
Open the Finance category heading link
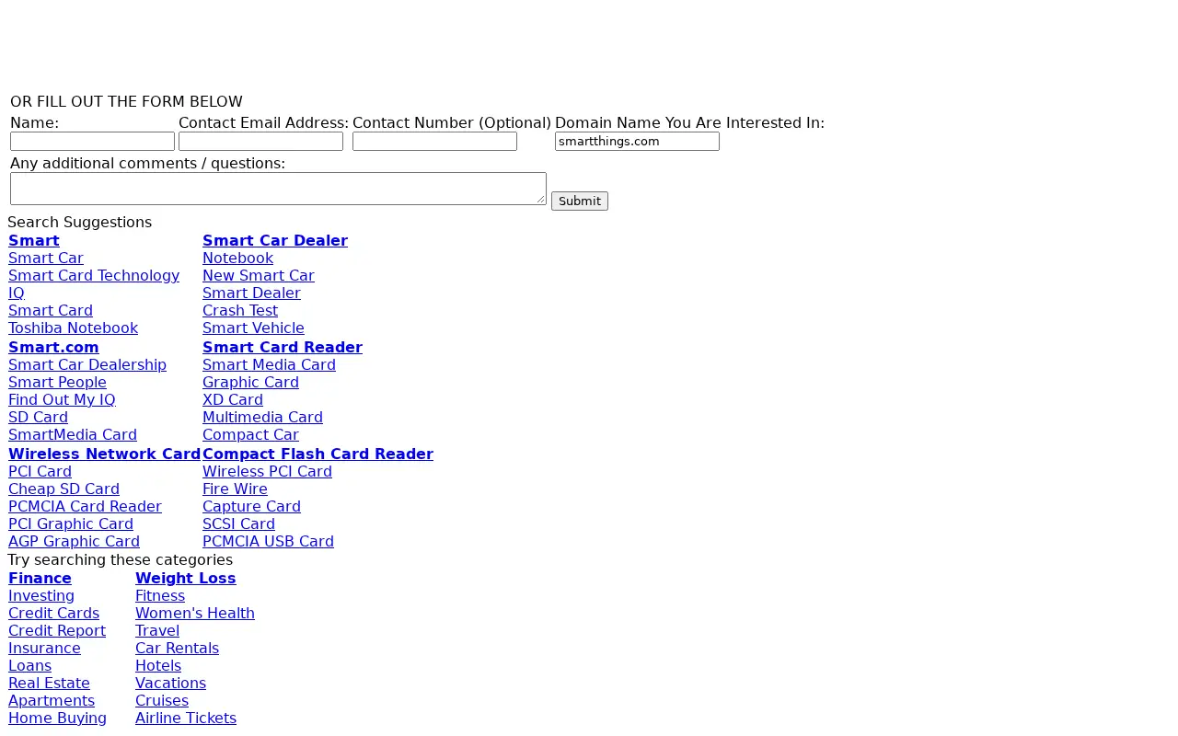40,579
